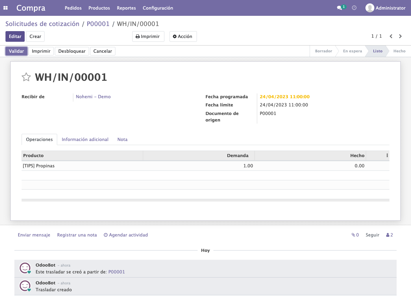Click demand value 1.00
Image resolution: width=411 pixels, height=308 pixels.
pyautogui.click(x=248, y=166)
